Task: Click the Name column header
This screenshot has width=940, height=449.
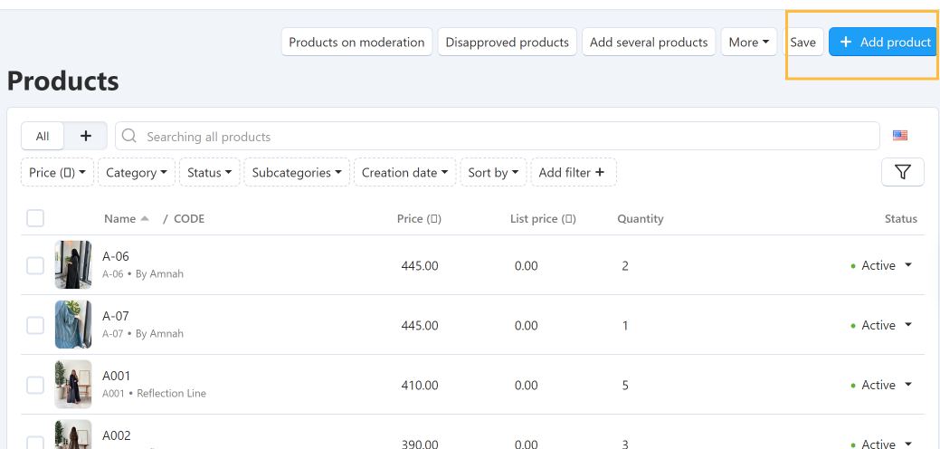Action: (x=120, y=219)
